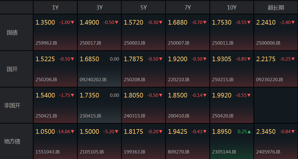
Task: Click the 1.6850 yield value
Action: tap(89, 59)
